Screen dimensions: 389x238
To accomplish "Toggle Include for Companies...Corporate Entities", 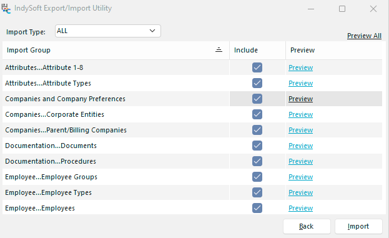I will pyautogui.click(x=257, y=114).
